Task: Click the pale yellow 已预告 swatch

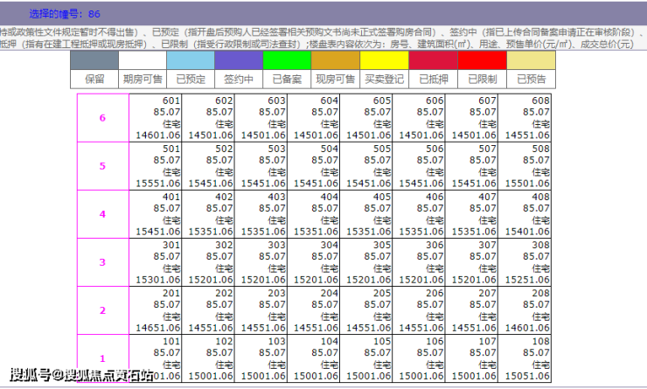Action: 531,60
